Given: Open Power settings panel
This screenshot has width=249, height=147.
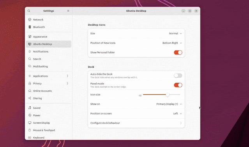Looking at the screenshot, I should coord(49,115).
